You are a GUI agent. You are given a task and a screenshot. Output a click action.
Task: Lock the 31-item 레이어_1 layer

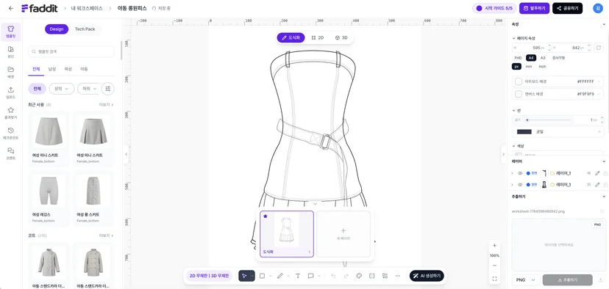[605, 184]
